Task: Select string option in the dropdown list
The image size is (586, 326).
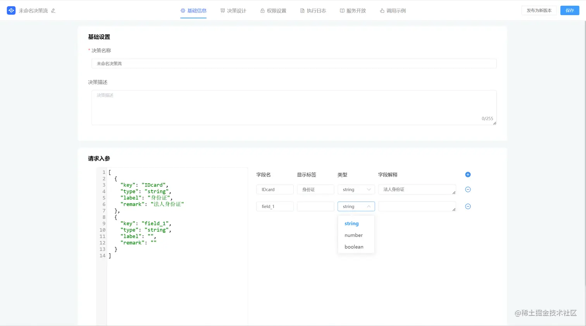Action: click(x=356, y=224)
